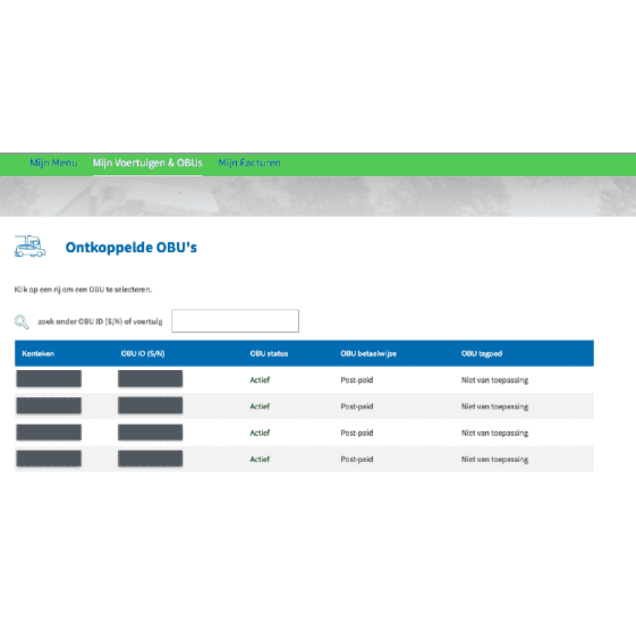Image resolution: width=636 pixels, height=636 pixels.
Task: Click the OBU tegoed column header
Action: pyautogui.click(x=482, y=354)
